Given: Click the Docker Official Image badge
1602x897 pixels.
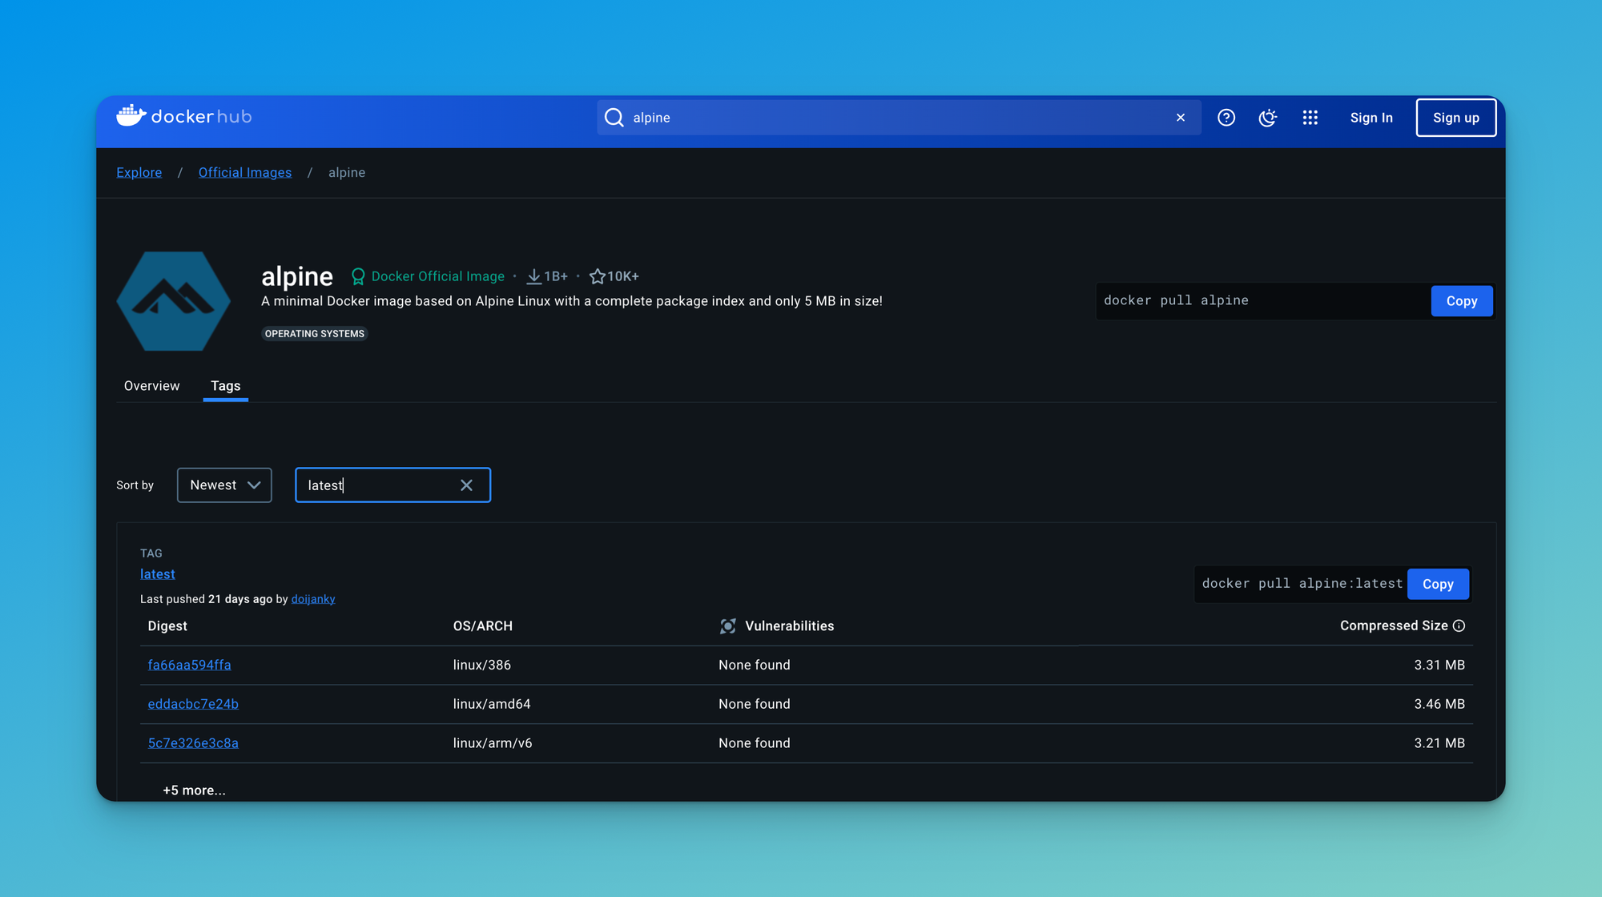Looking at the screenshot, I should 428,276.
